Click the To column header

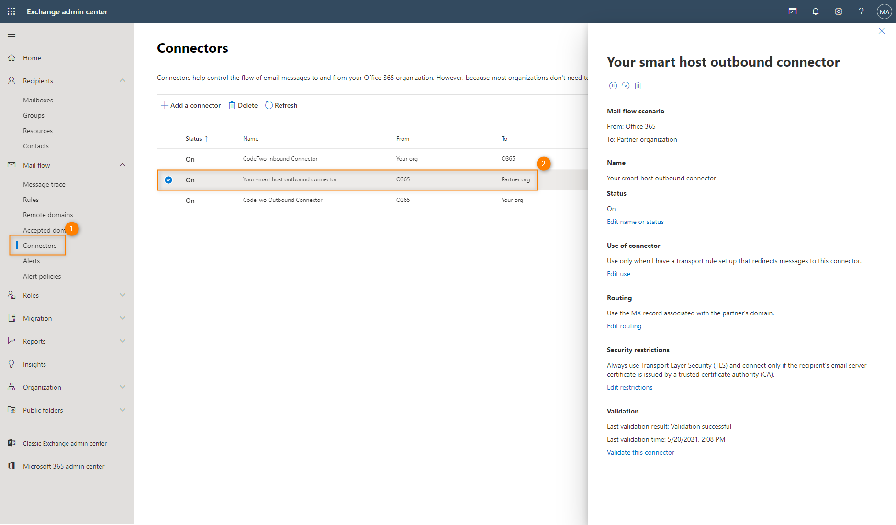[x=504, y=139]
